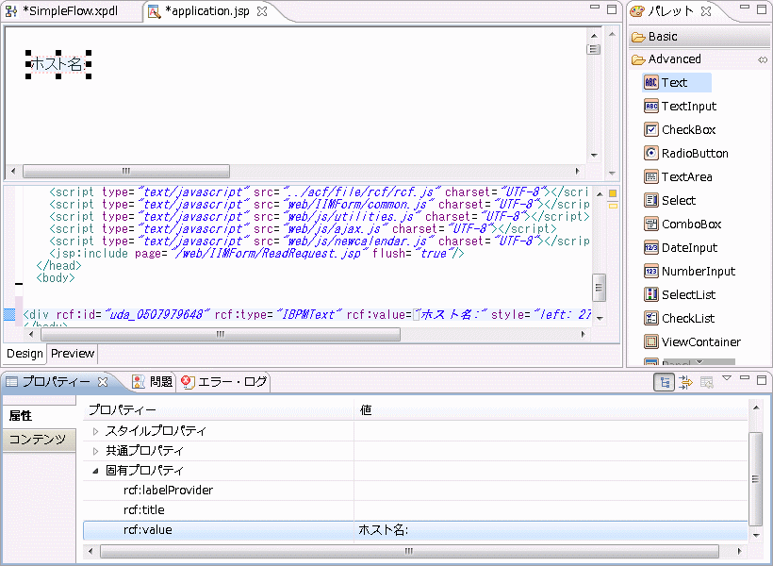Select the ComboBox palette component
This screenshot has height=566, width=773.
(x=683, y=224)
